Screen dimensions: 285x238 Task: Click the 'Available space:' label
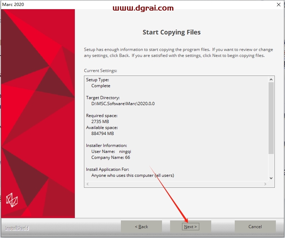coord(102,128)
